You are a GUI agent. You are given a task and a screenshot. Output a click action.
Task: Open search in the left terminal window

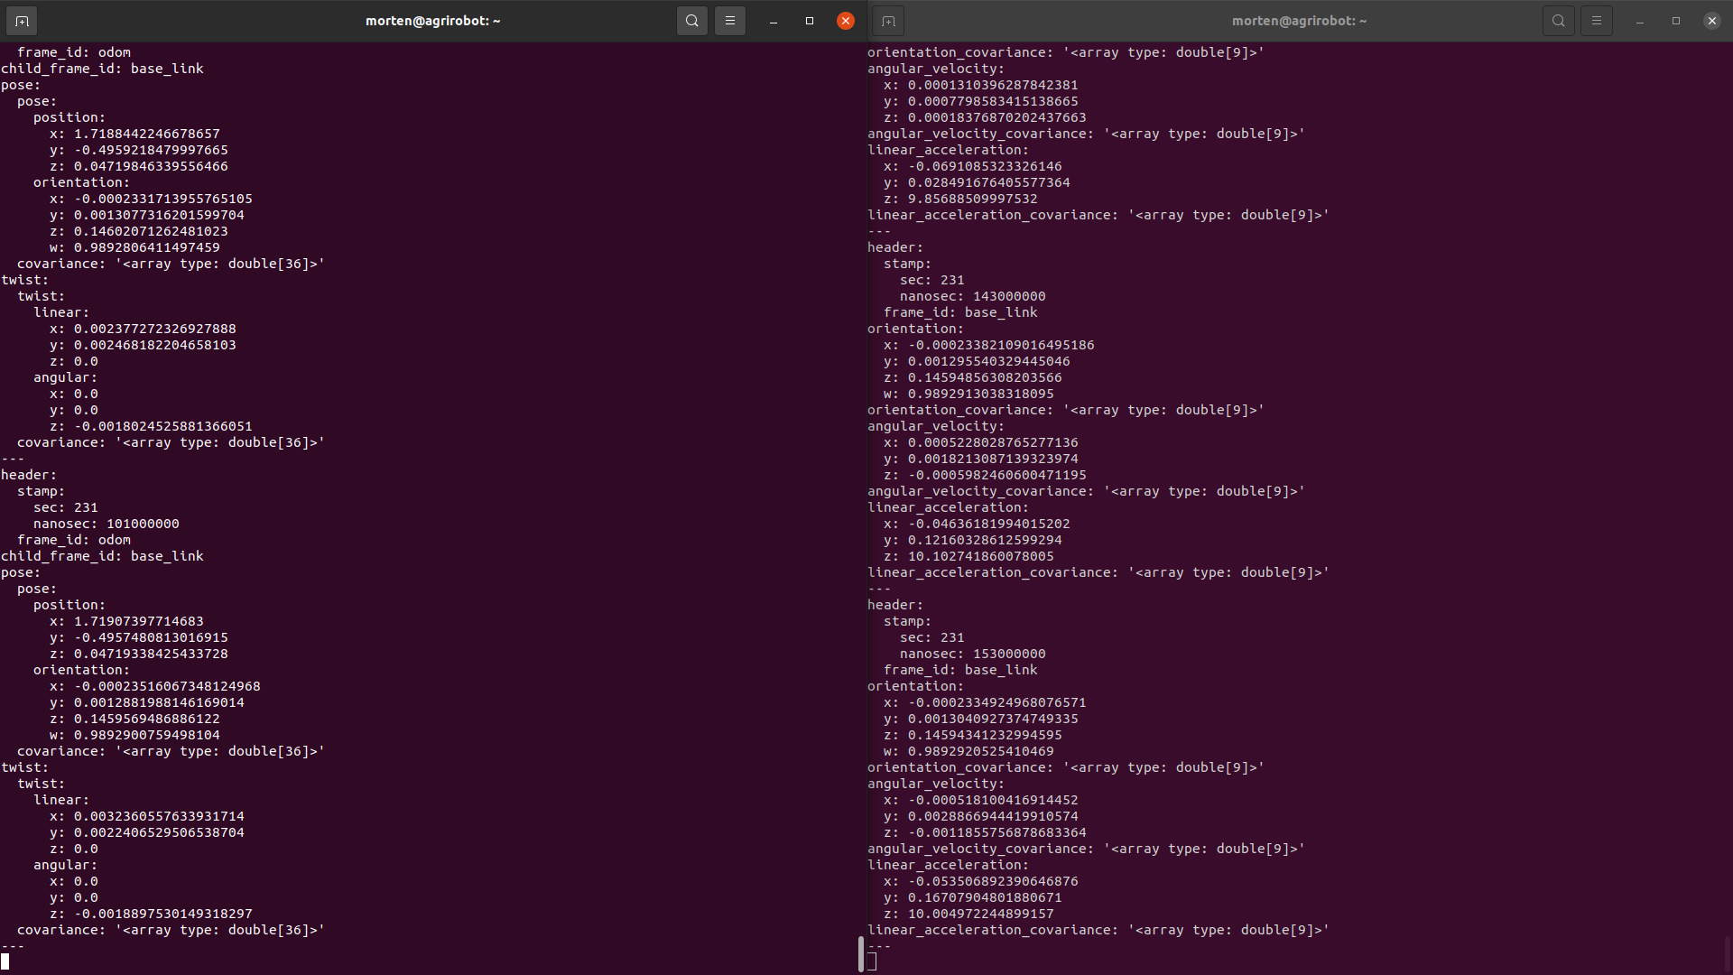point(692,21)
